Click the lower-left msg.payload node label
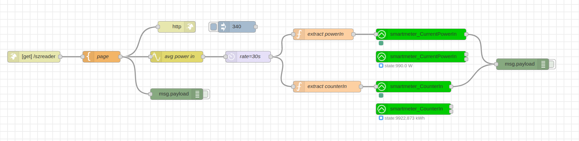The image size is (579, 141). coord(174,94)
